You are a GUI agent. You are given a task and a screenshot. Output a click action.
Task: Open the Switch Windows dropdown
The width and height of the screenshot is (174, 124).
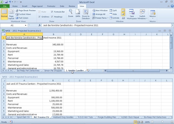pos(142,14)
